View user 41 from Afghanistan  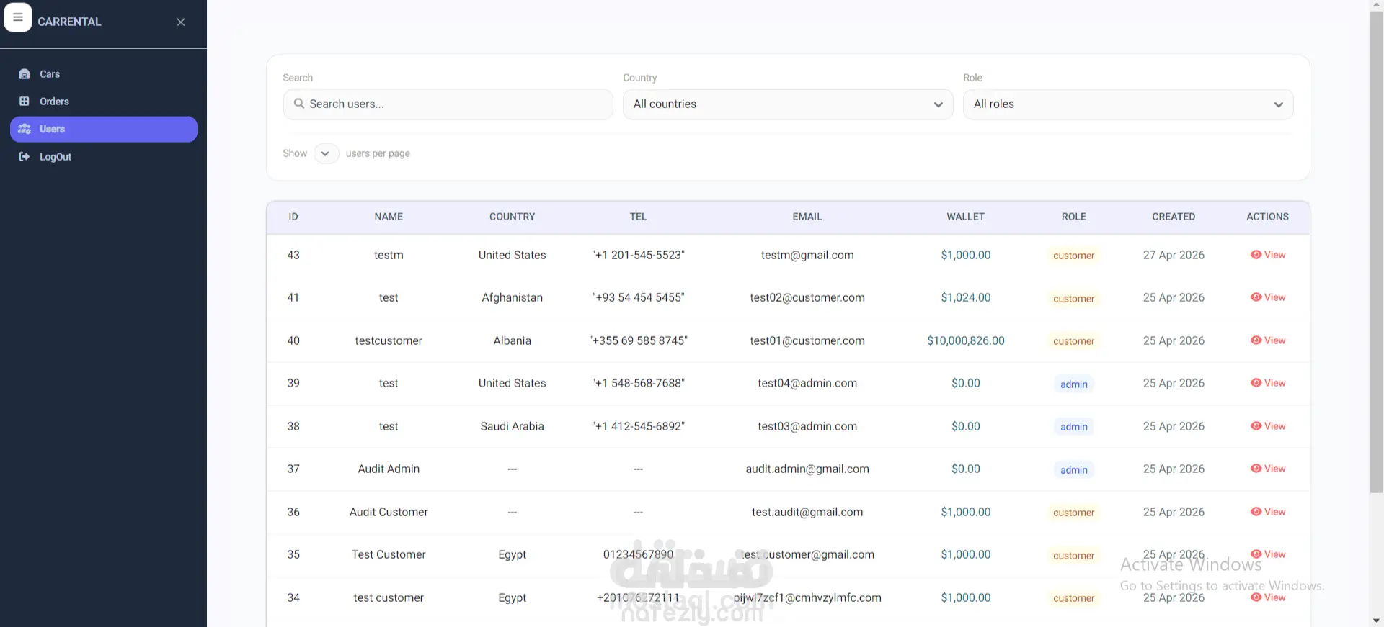pos(1268,297)
